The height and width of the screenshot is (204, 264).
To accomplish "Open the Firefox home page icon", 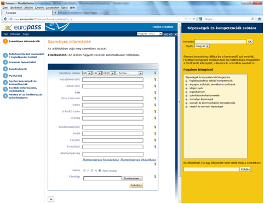I will tap(260, 19).
